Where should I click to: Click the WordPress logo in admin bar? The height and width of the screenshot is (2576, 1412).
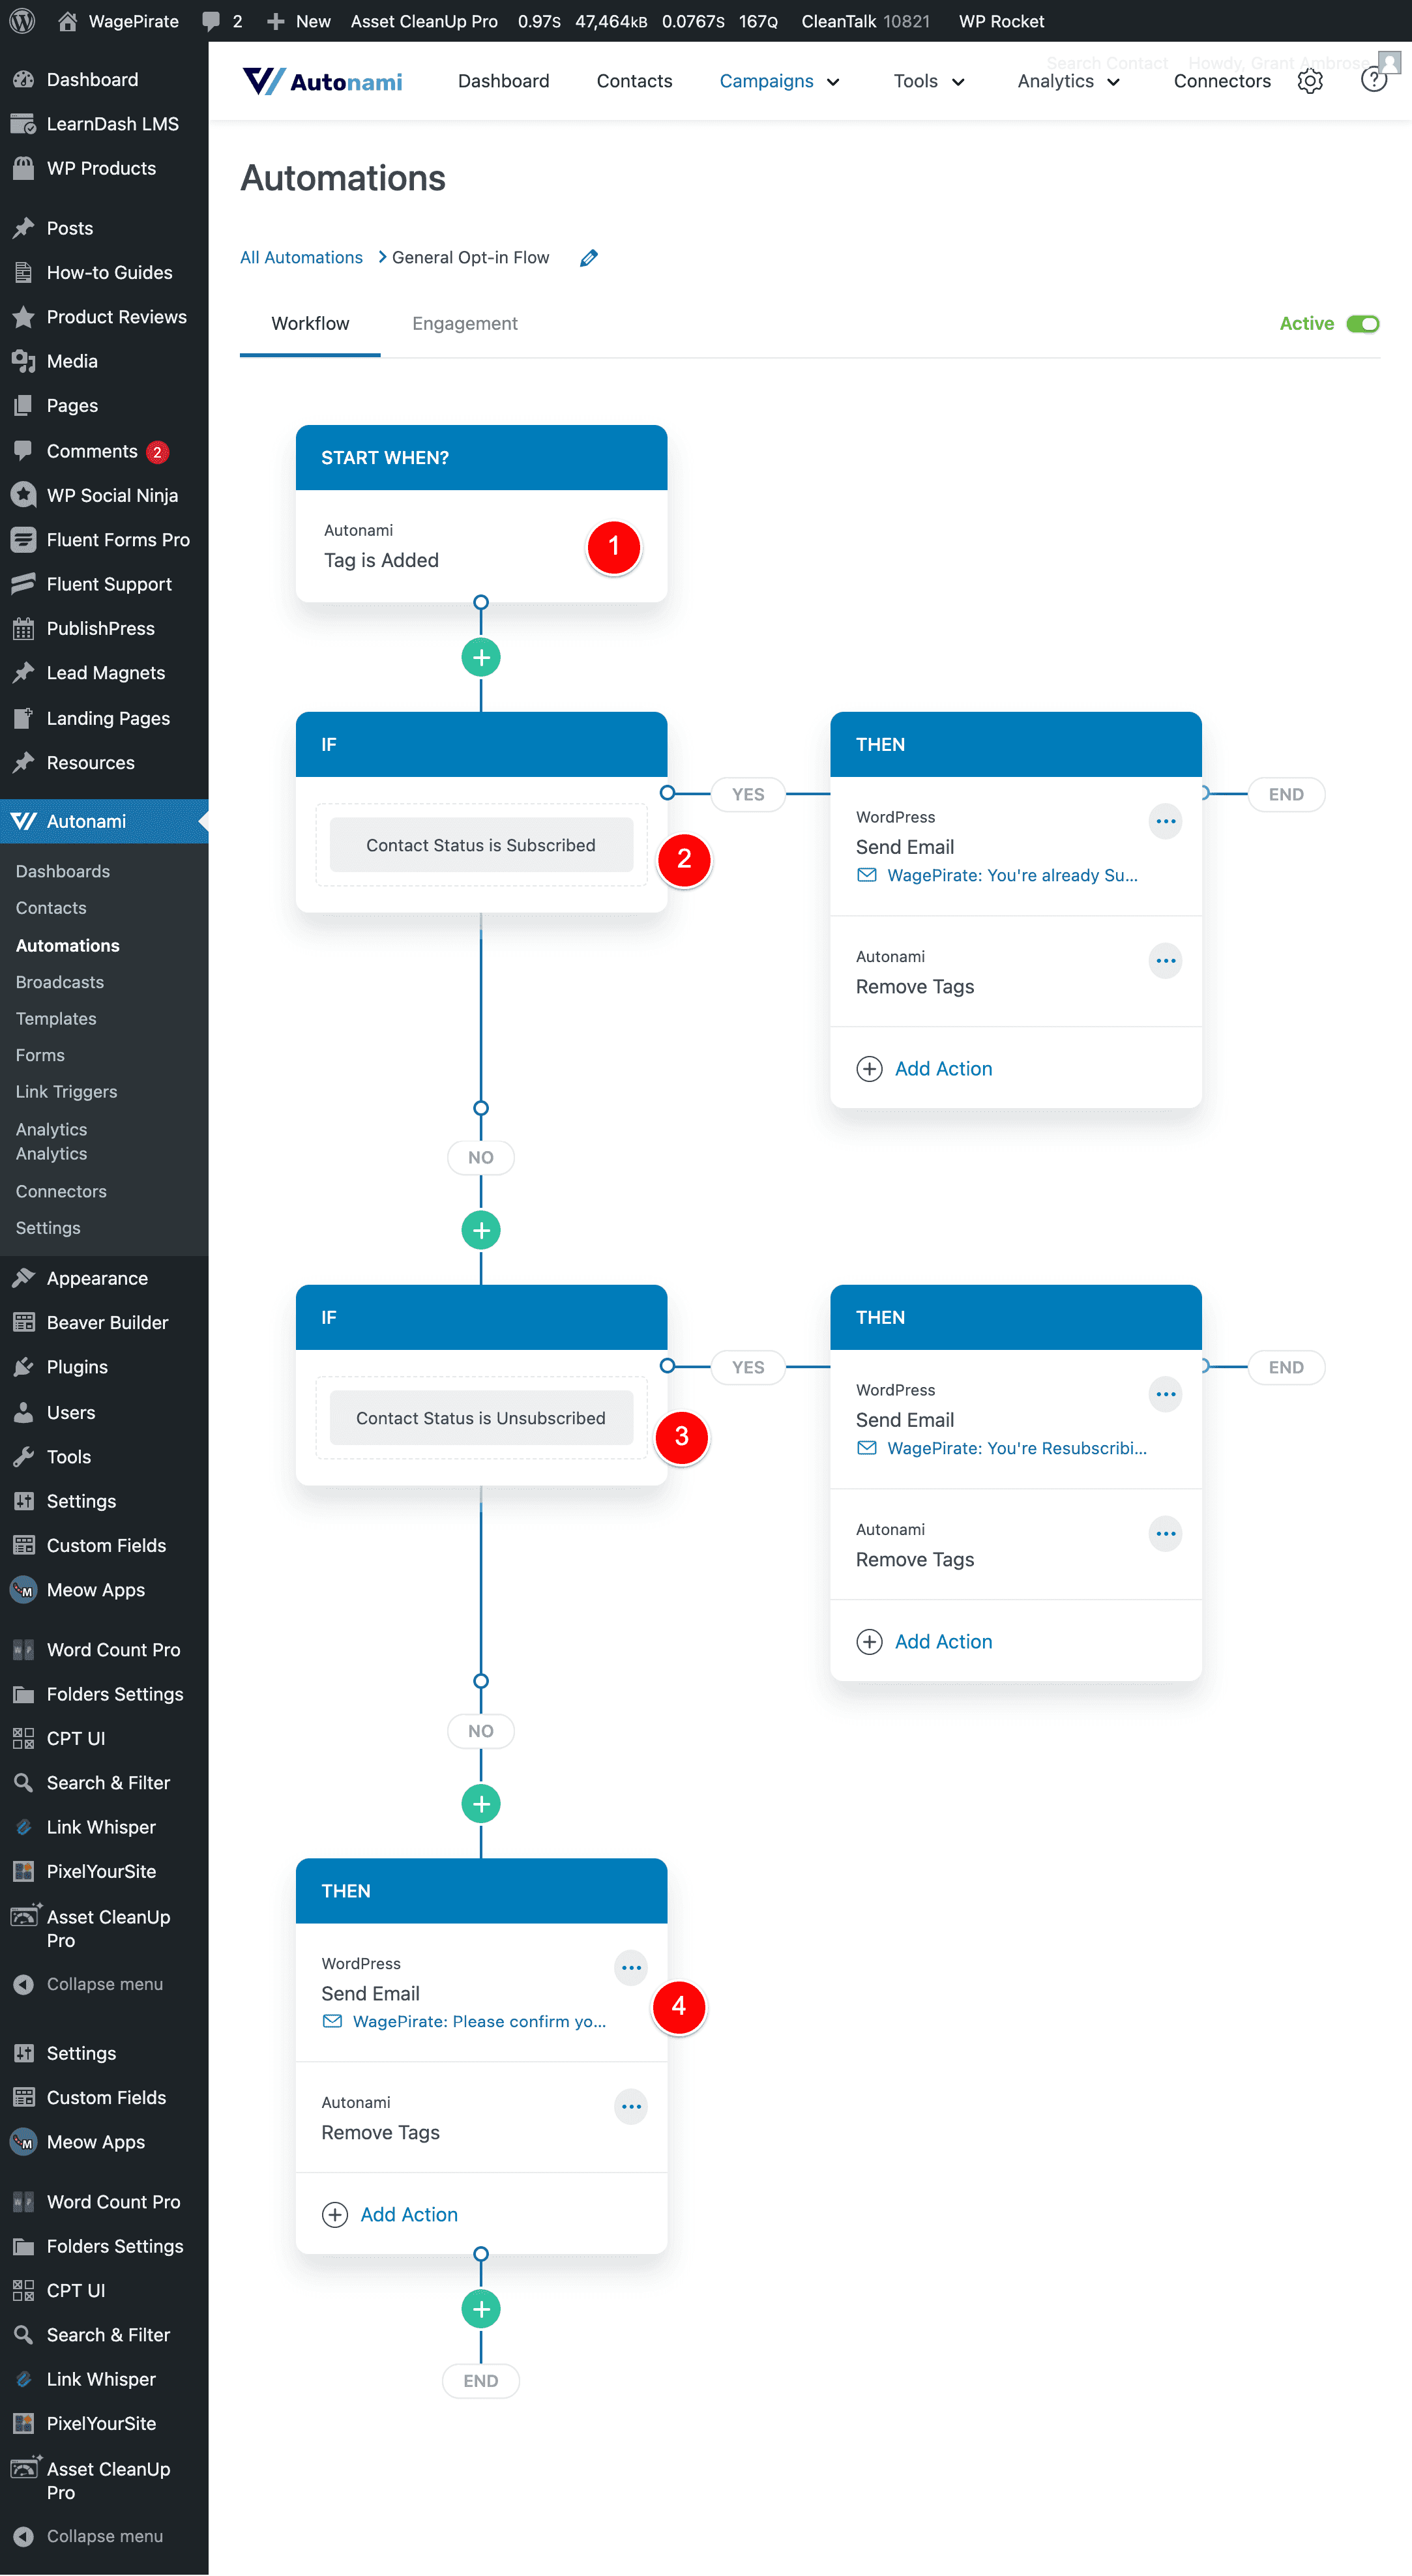pos(22,21)
